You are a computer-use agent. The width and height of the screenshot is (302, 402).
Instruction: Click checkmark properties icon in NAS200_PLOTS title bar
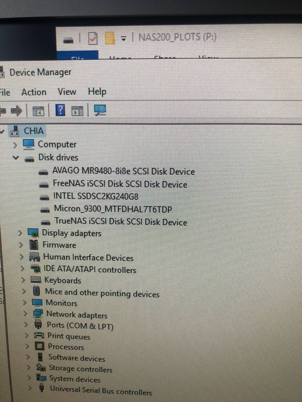93,39
